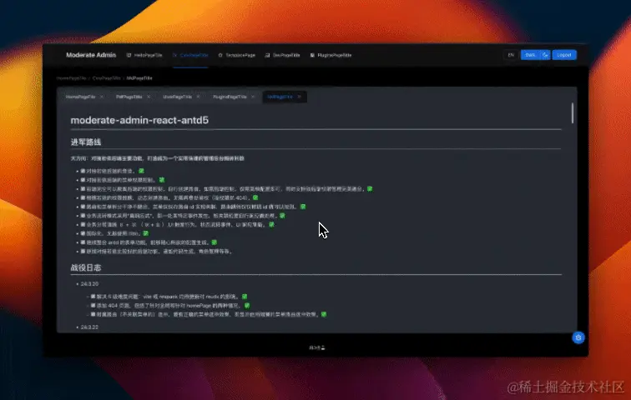Open the CmsPageTitle navigation menu item

[190, 56]
